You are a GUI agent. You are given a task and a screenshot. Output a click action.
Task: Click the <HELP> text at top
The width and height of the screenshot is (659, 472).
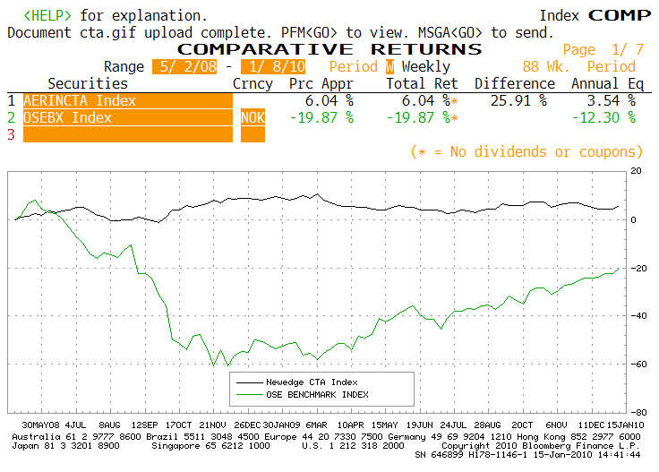(x=47, y=16)
